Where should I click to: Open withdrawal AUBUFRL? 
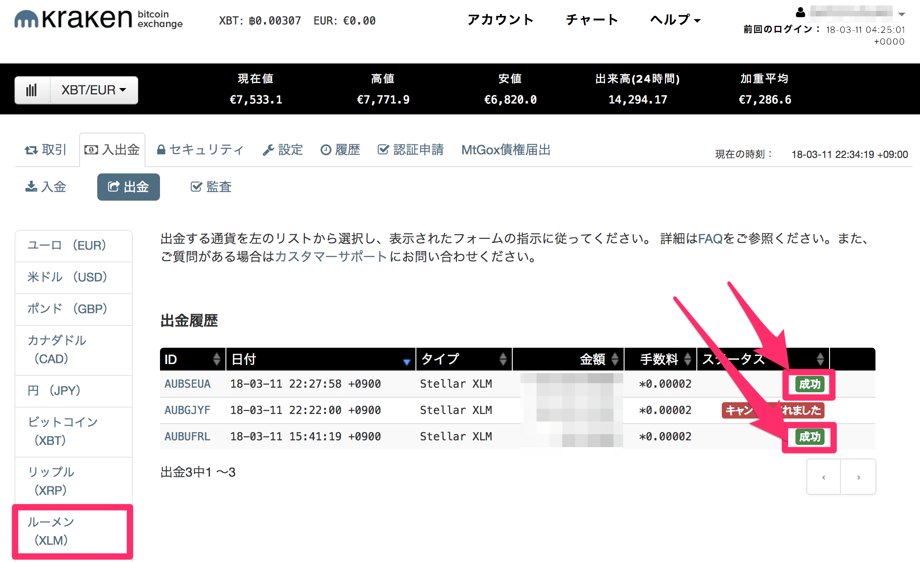click(x=187, y=437)
